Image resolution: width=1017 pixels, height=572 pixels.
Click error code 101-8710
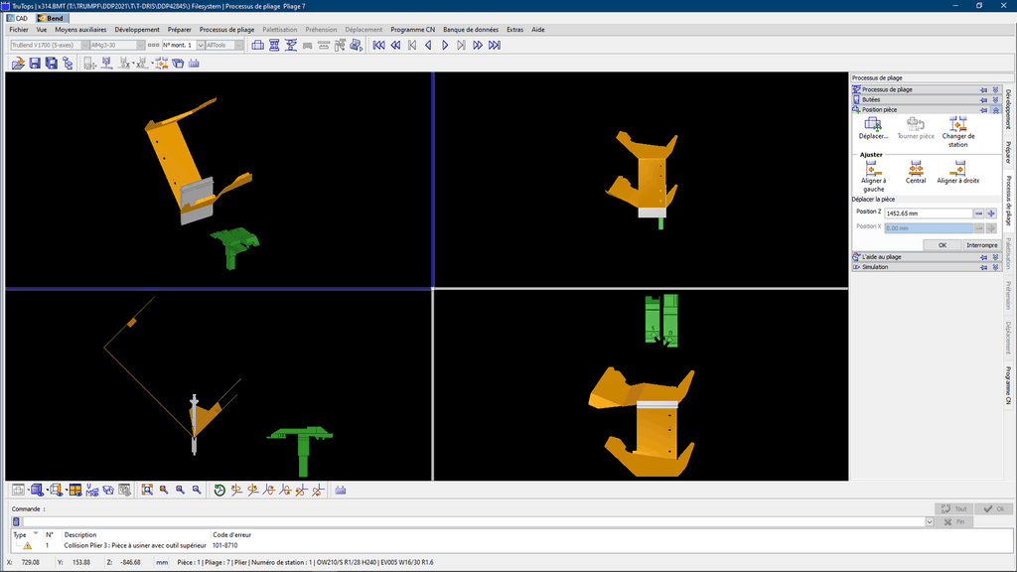click(225, 545)
